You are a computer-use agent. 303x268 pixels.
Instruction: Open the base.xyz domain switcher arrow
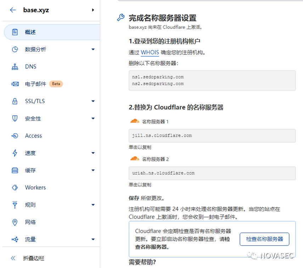pos(93,10)
